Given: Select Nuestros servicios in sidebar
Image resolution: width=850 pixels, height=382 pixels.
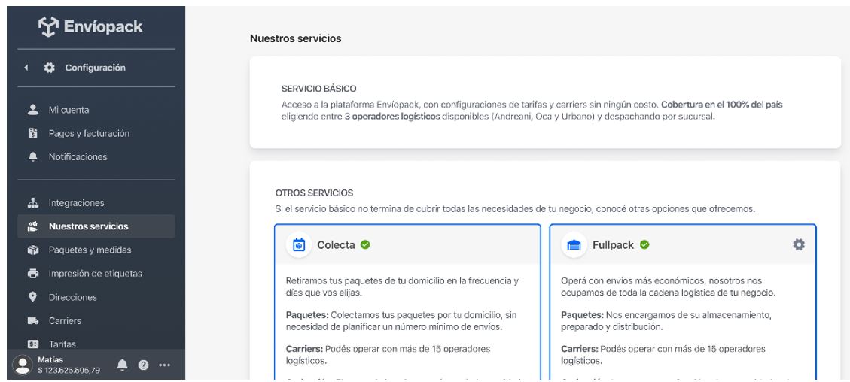Looking at the screenshot, I should point(96,226).
